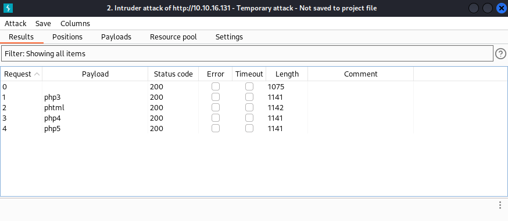
Task: Switch to the Settings tab
Action: (x=229, y=37)
